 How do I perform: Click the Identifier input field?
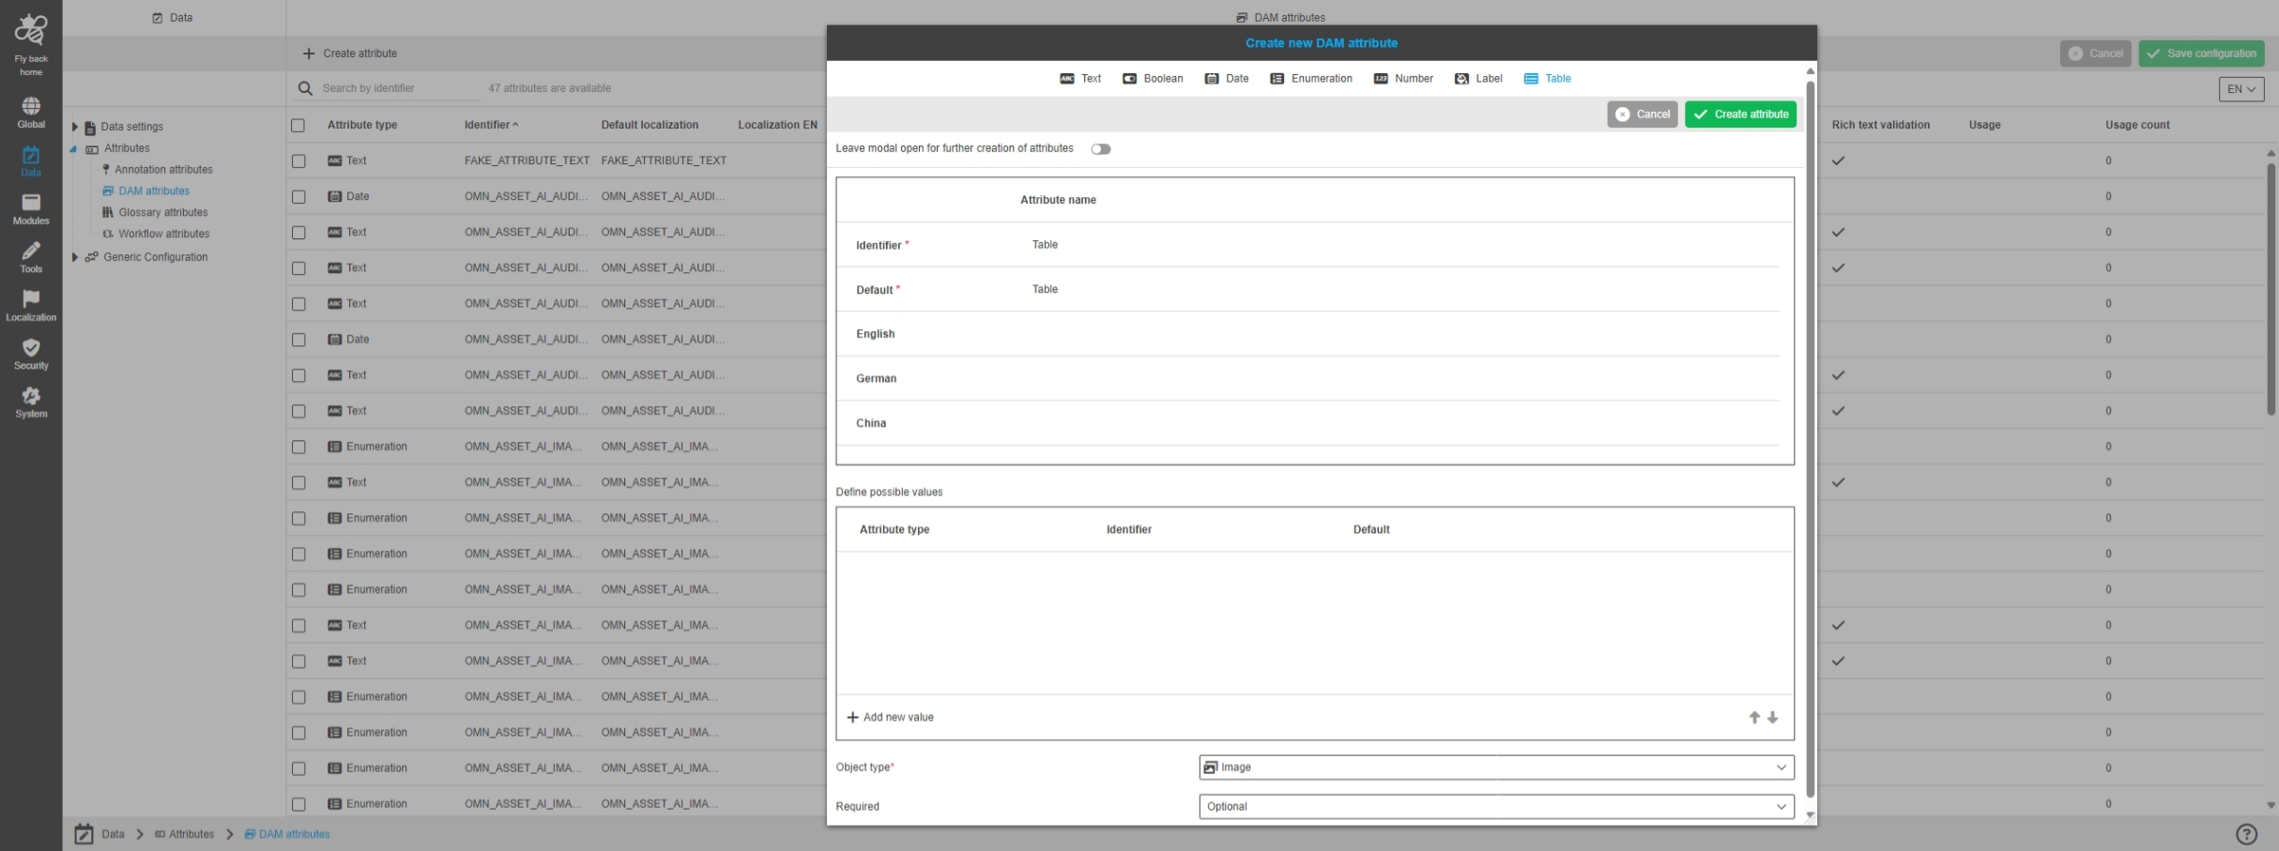click(x=1399, y=245)
